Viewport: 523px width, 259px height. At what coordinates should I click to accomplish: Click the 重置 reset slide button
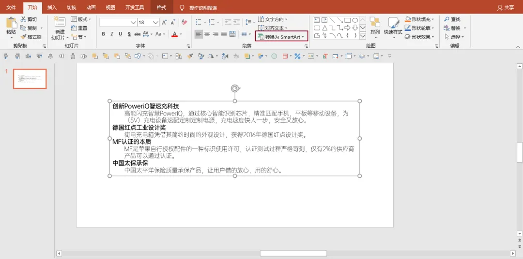click(x=79, y=28)
